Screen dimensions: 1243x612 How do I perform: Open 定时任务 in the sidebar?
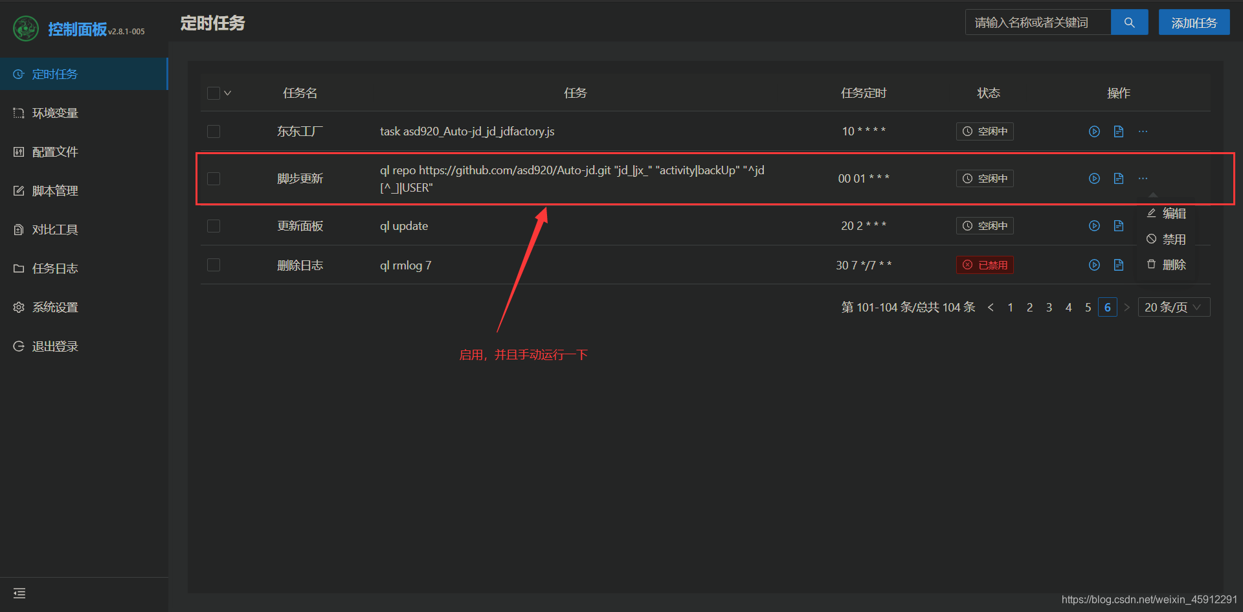pos(84,74)
